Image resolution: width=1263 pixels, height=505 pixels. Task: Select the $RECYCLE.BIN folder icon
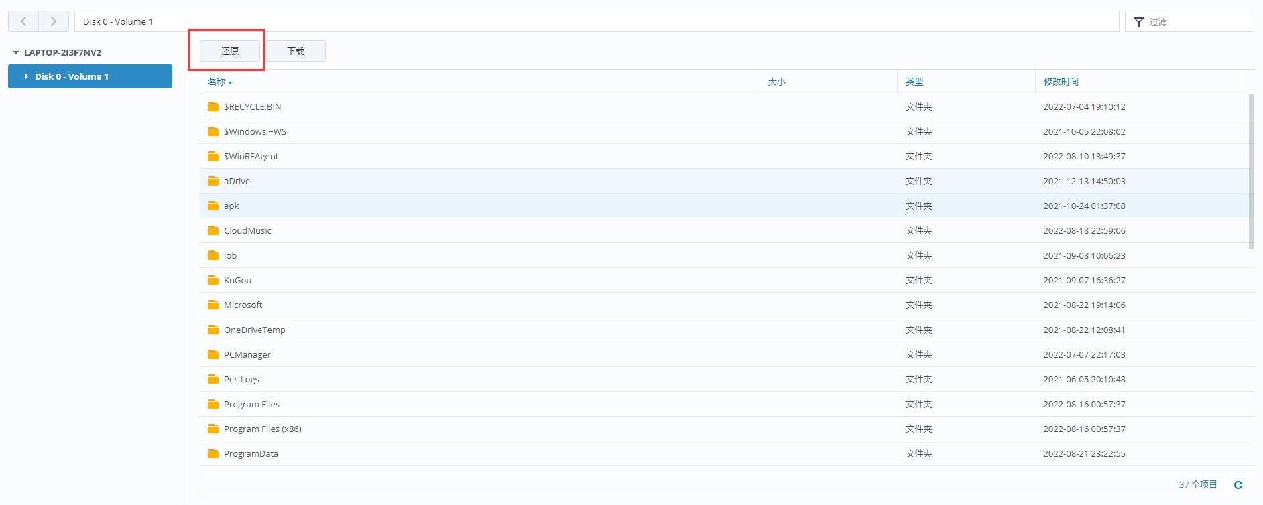(x=213, y=106)
